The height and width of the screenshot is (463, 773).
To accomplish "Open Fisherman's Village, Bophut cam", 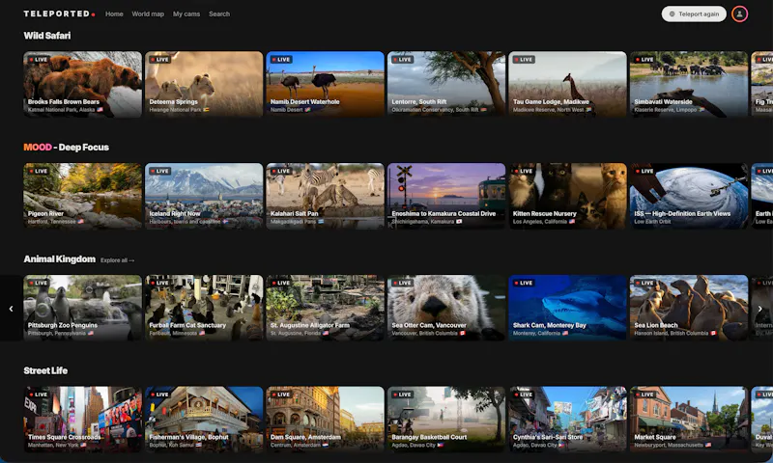I will click(204, 420).
